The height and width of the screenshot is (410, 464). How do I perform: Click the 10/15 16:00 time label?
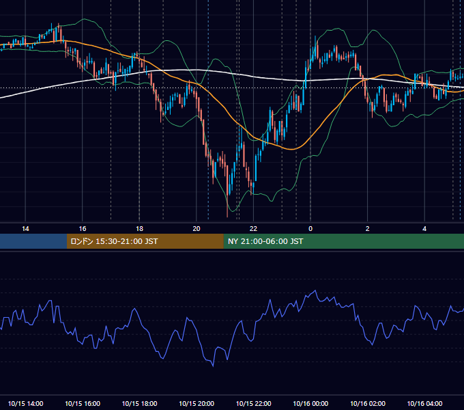click(x=83, y=403)
